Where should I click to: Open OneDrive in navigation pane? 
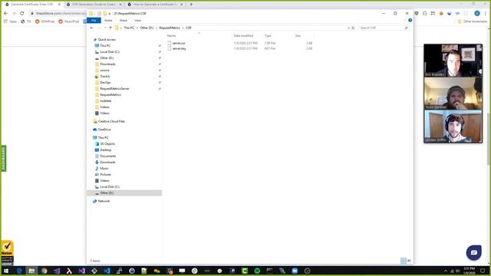click(104, 130)
